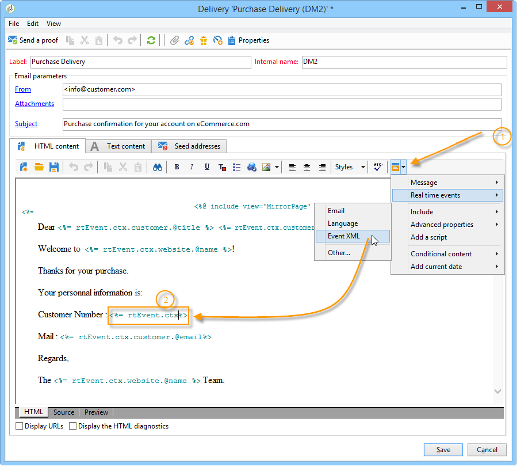Screen dimensions: 532x474
Task: Click the spell check ABC icon
Action: click(378, 167)
